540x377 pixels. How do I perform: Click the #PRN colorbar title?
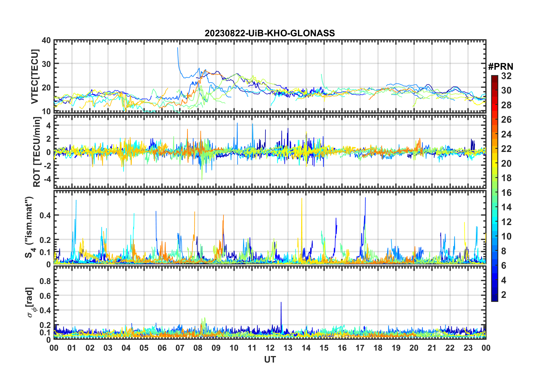501,67
